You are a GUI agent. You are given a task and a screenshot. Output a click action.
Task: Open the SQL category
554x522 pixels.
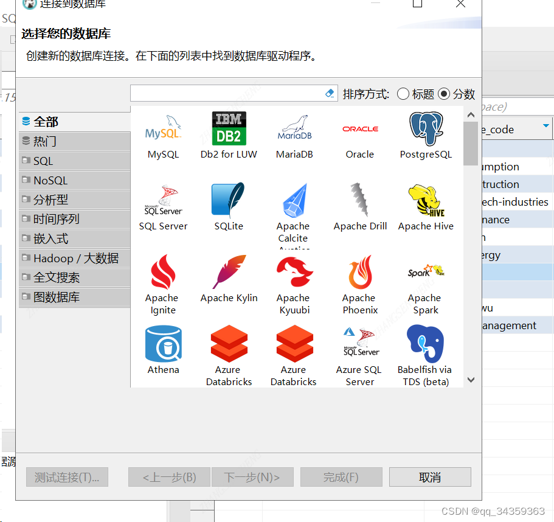pos(75,161)
